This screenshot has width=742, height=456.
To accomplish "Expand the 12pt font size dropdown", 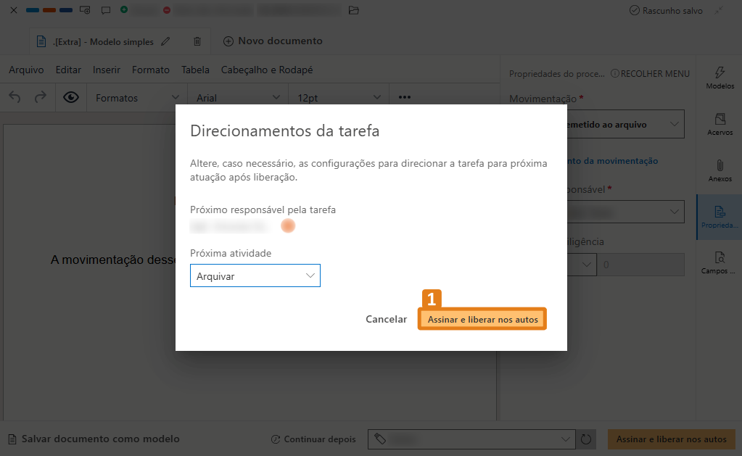I will click(337, 96).
